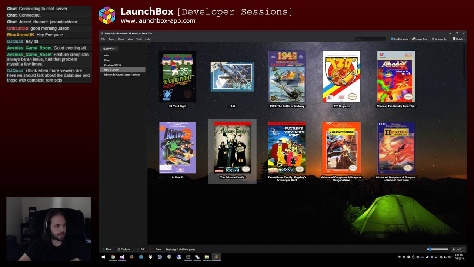The width and height of the screenshot is (474, 267).
Task: Click into the search field
Action: (x=370, y=39)
